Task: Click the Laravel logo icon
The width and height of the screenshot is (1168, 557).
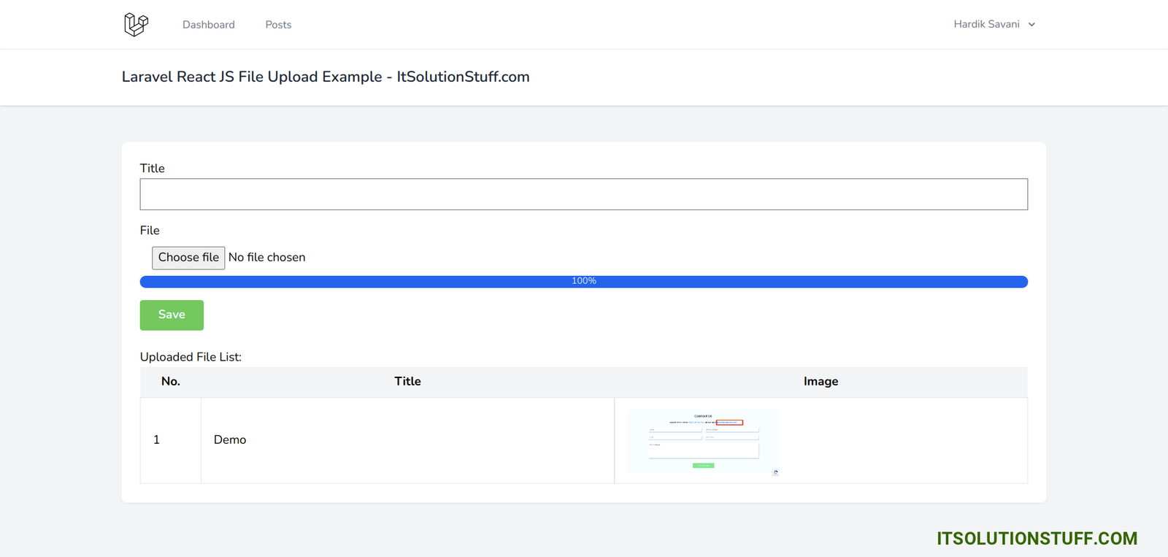Action: click(x=136, y=24)
